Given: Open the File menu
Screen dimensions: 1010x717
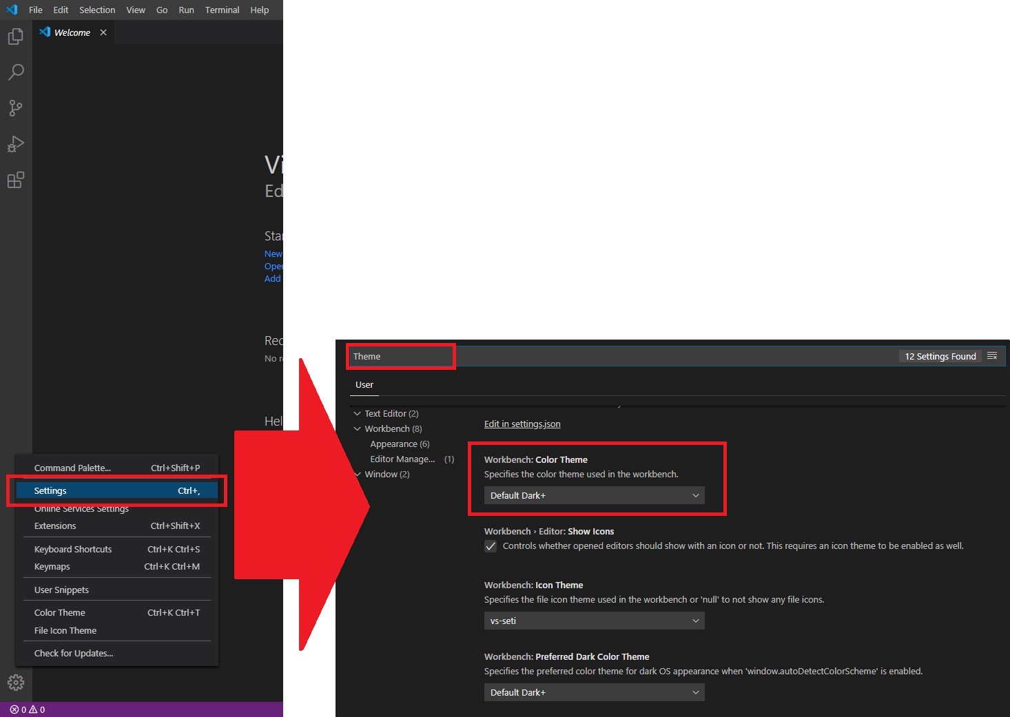Looking at the screenshot, I should coord(36,10).
